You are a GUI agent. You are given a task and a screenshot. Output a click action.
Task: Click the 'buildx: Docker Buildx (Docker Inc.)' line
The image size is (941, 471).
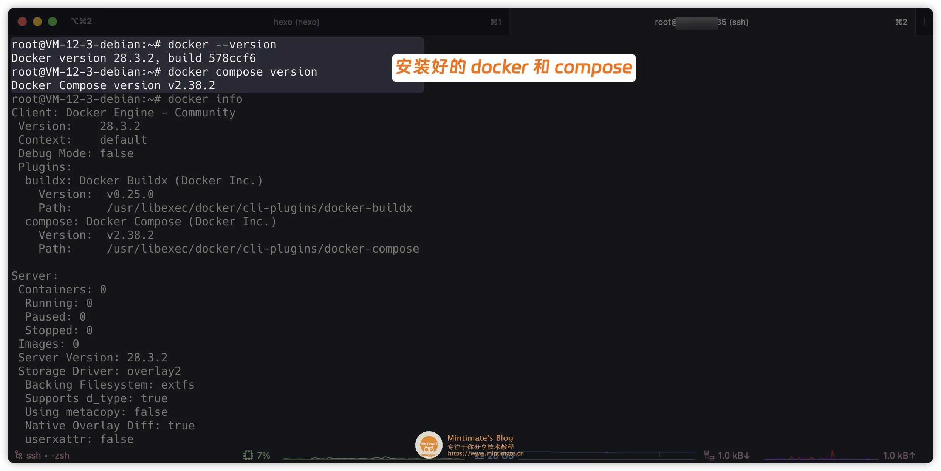pyautogui.click(x=144, y=181)
